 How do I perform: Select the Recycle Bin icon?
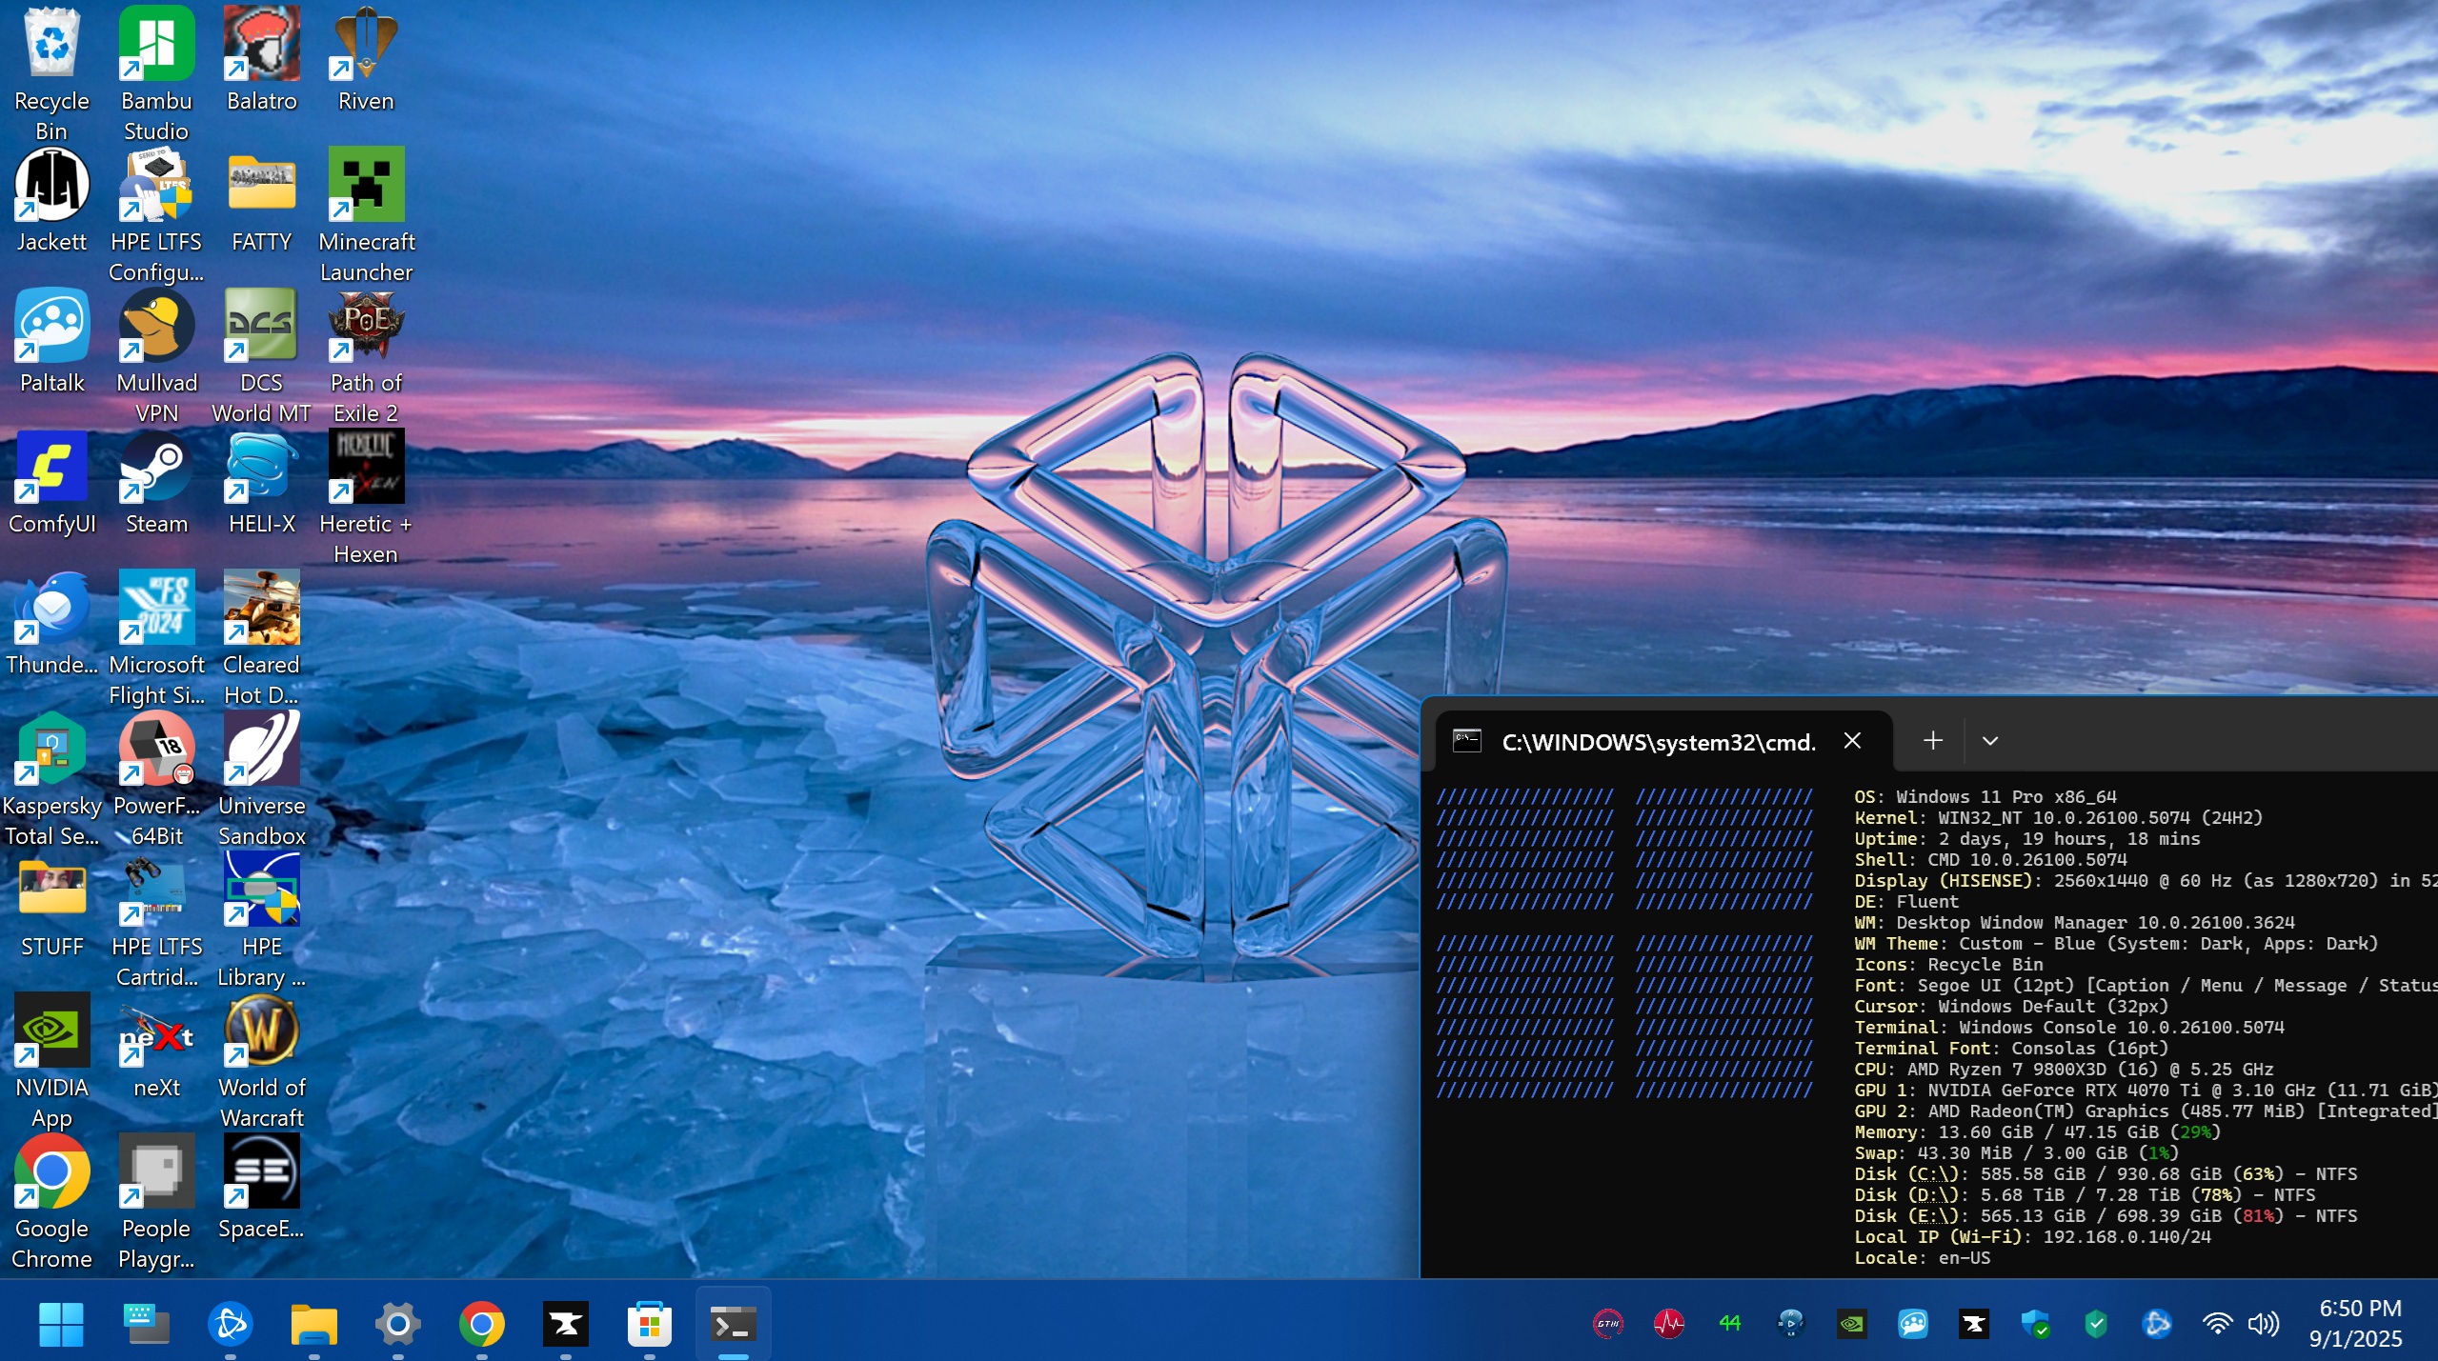[51, 45]
